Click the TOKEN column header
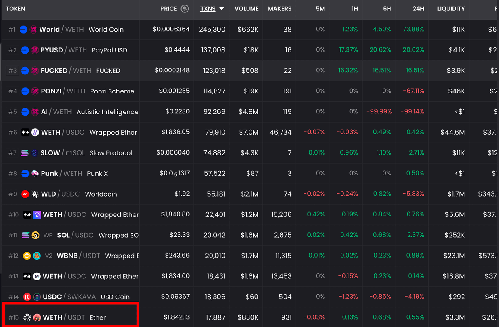 [x=15, y=9]
